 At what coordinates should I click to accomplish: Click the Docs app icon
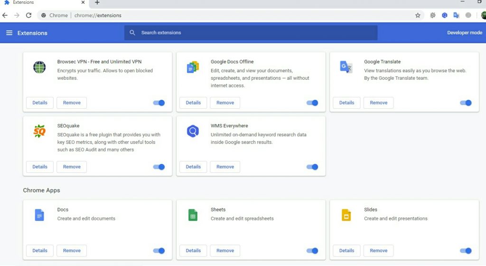pos(39,215)
